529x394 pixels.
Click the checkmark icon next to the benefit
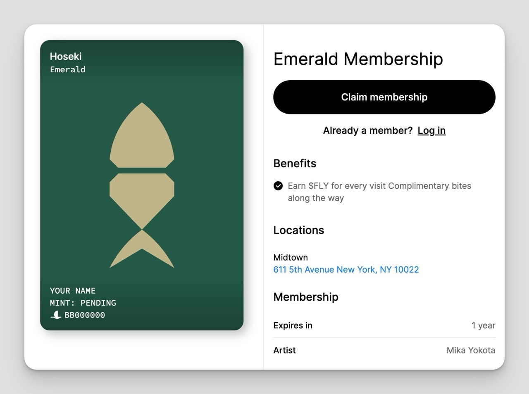(278, 186)
